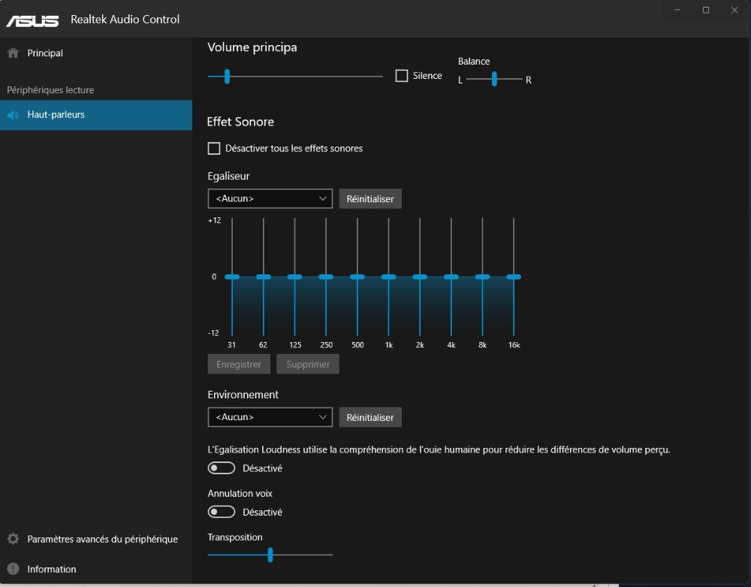Maximize the Realtek Audio Control window
Viewport: 751px width, 587px height.
point(706,11)
